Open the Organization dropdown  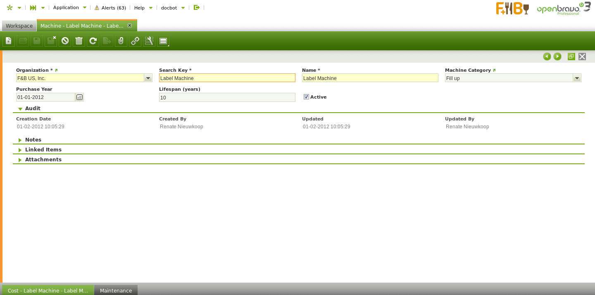pos(148,78)
